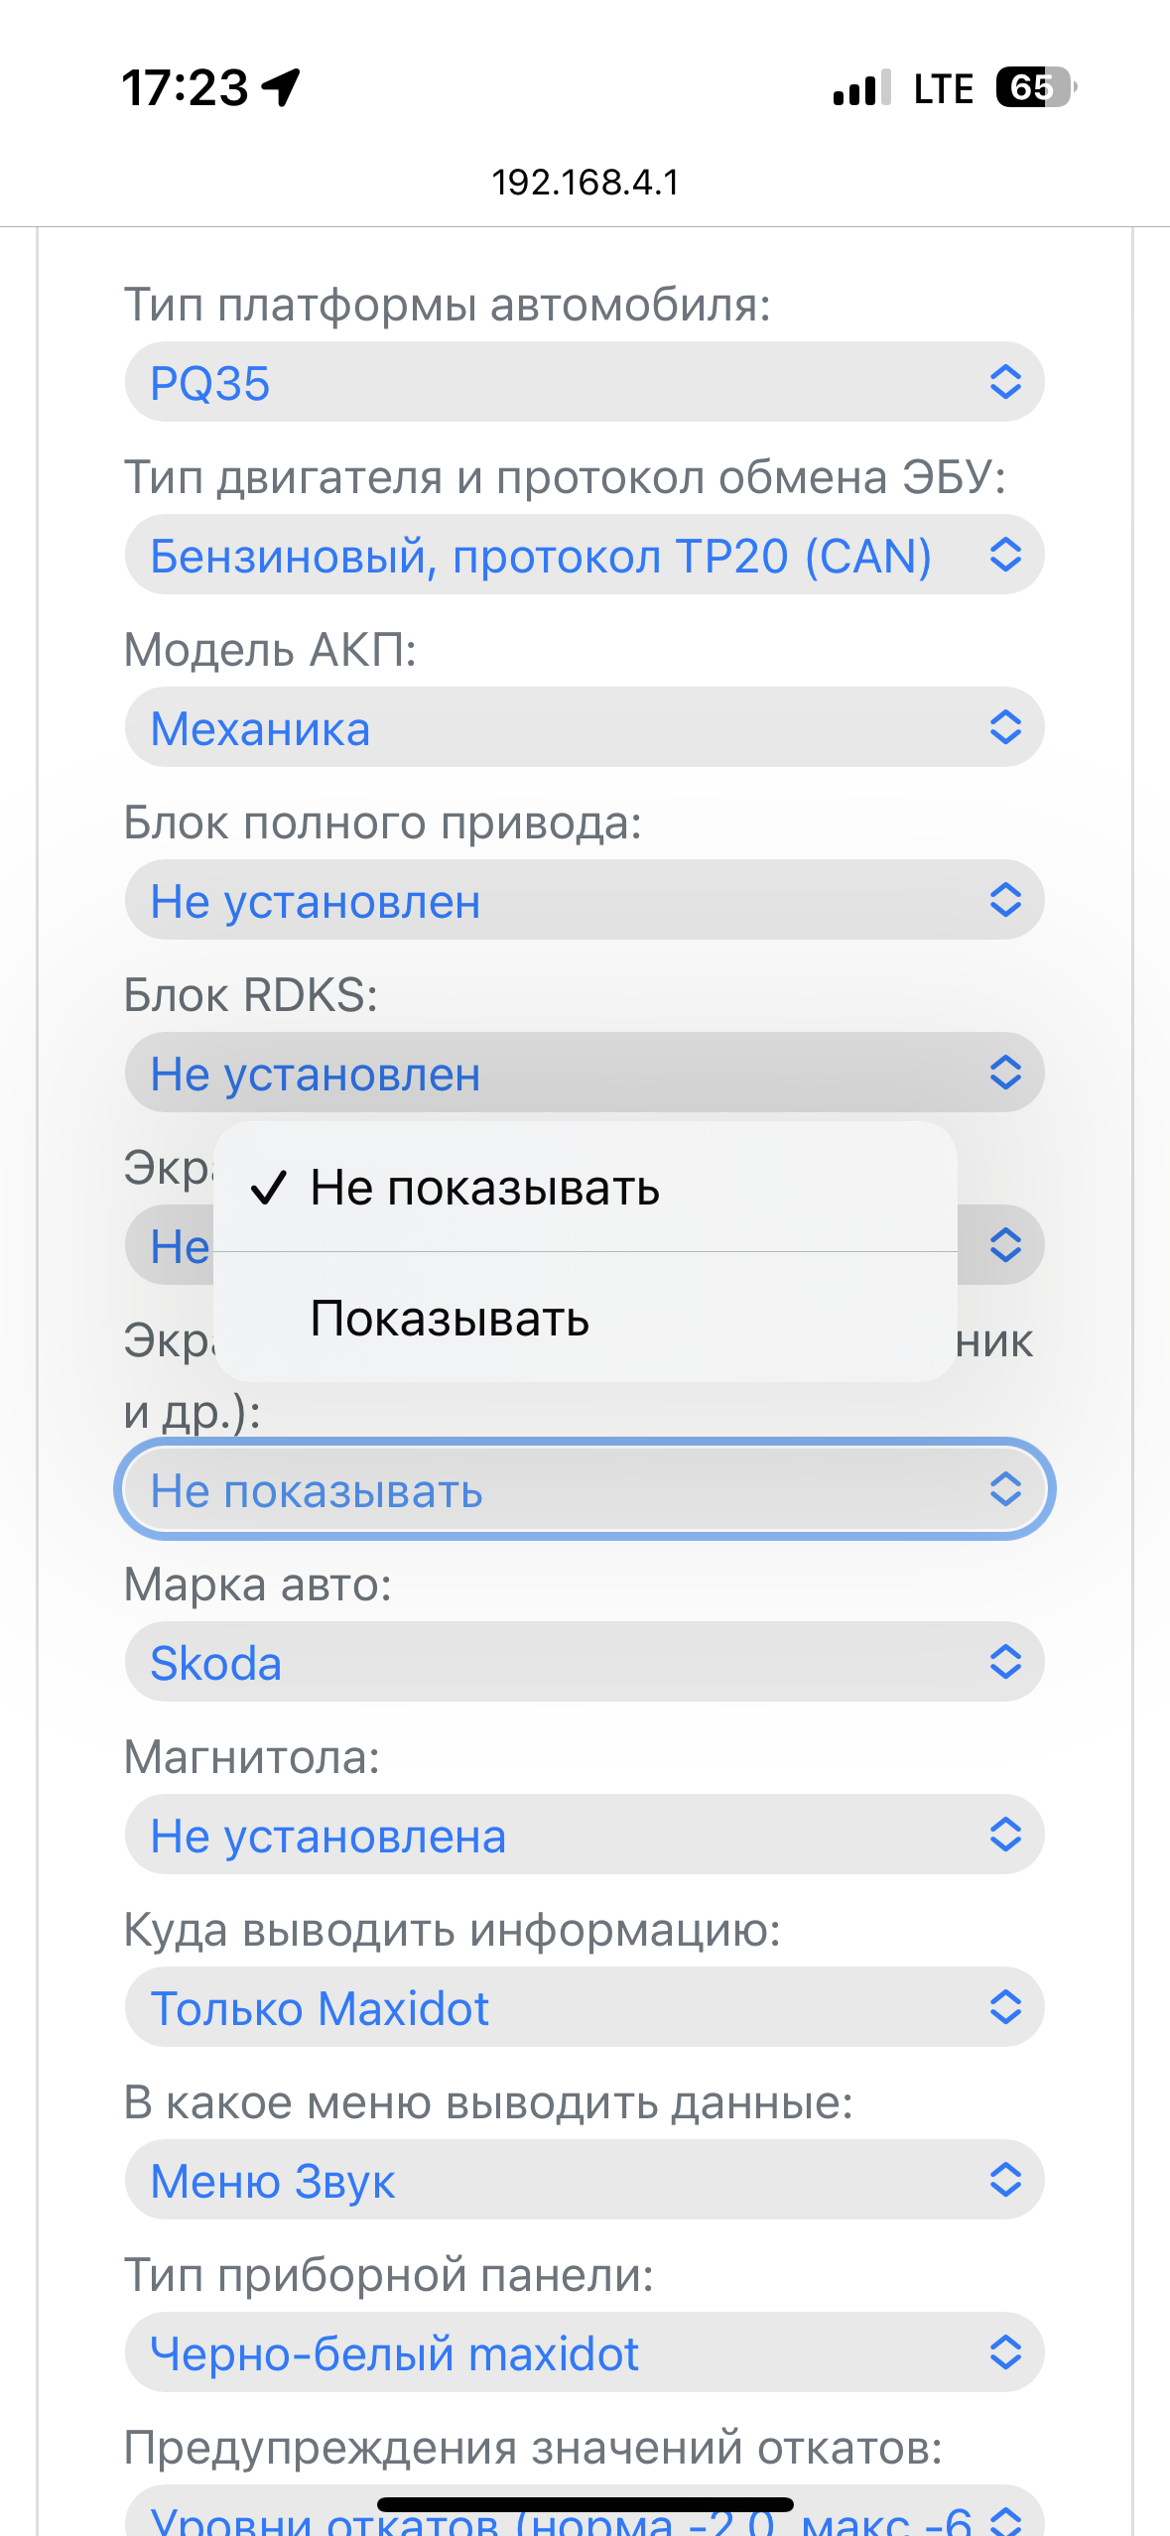The height and width of the screenshot is (2536, 1170).
Task: Open the Блок полного привода dropdown
Action: tap(585, 900)
